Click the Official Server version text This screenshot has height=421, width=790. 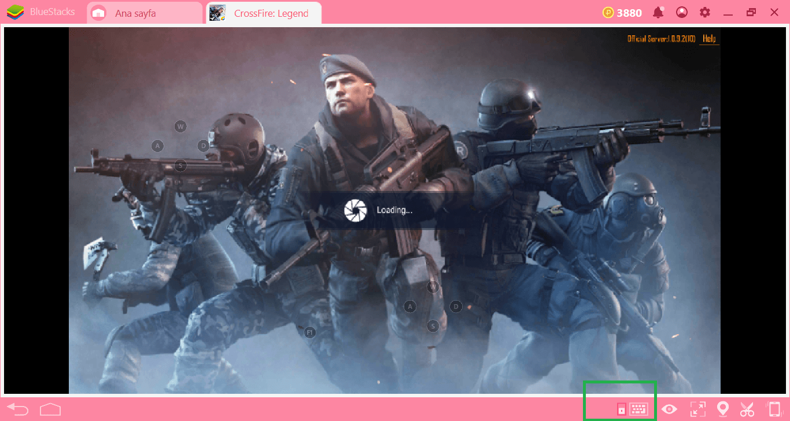[662, 39]
